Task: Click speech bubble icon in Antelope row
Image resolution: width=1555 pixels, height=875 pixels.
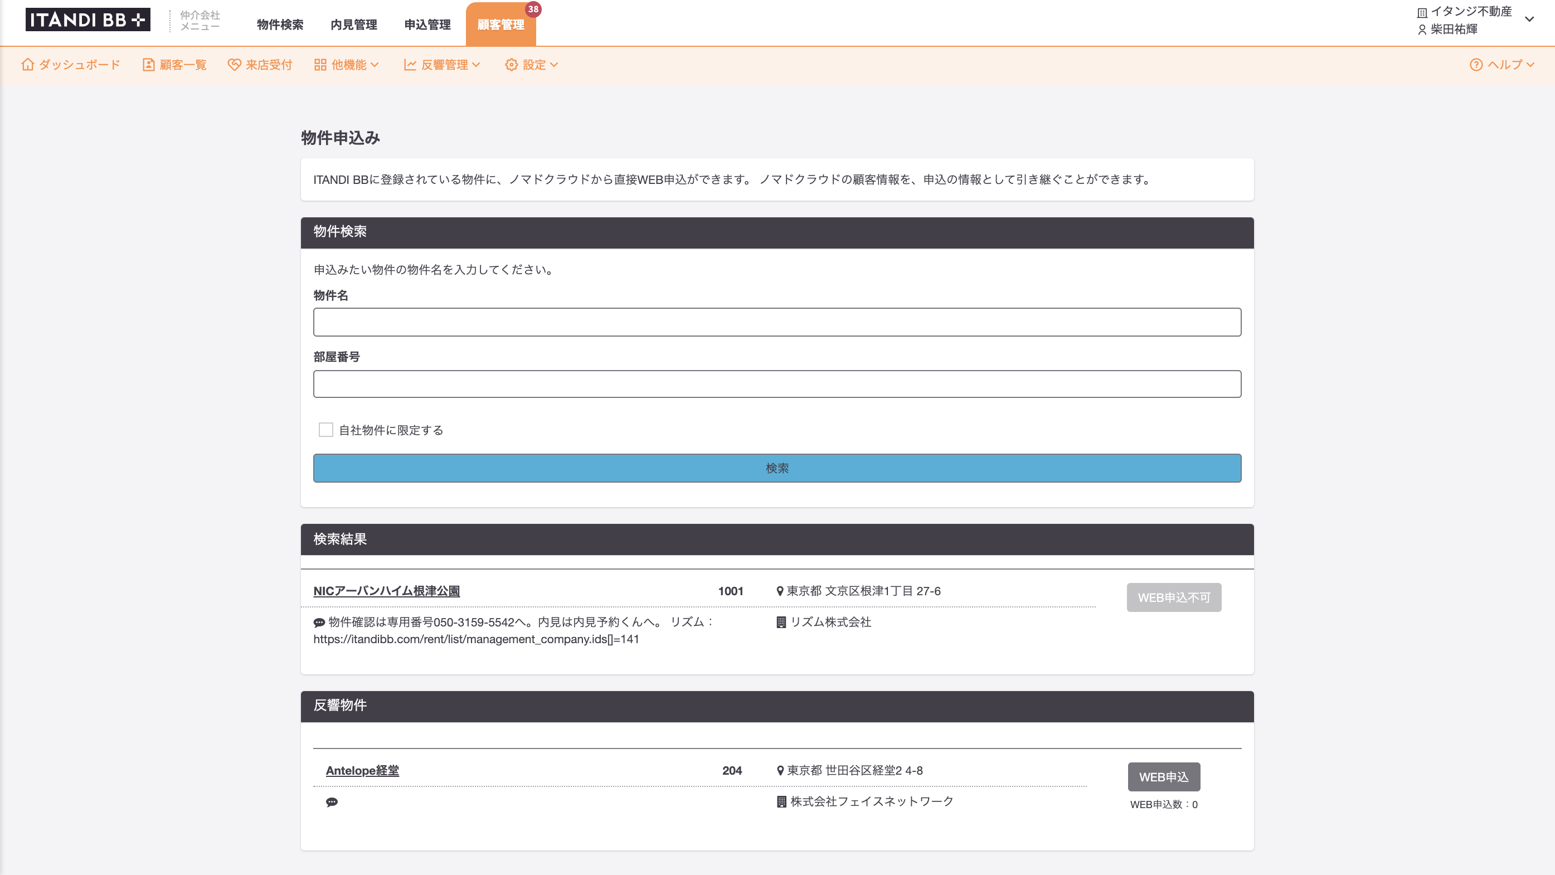Action: point(332,802)
